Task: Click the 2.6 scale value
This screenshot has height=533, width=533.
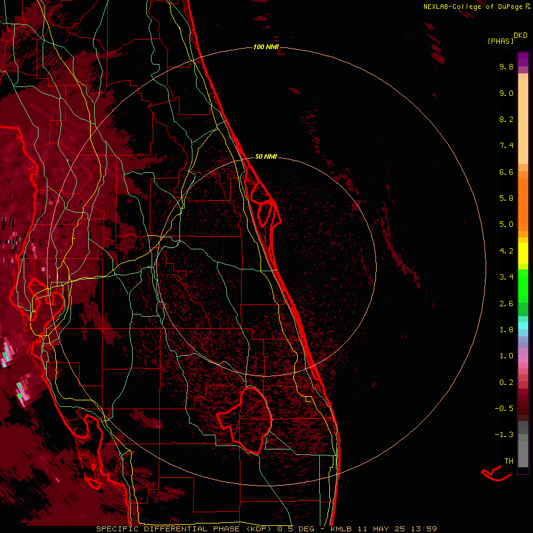Action: (x=506, y=304)
